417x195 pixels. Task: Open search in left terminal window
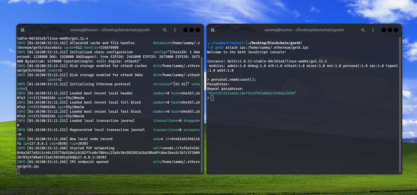coord(165,30)
